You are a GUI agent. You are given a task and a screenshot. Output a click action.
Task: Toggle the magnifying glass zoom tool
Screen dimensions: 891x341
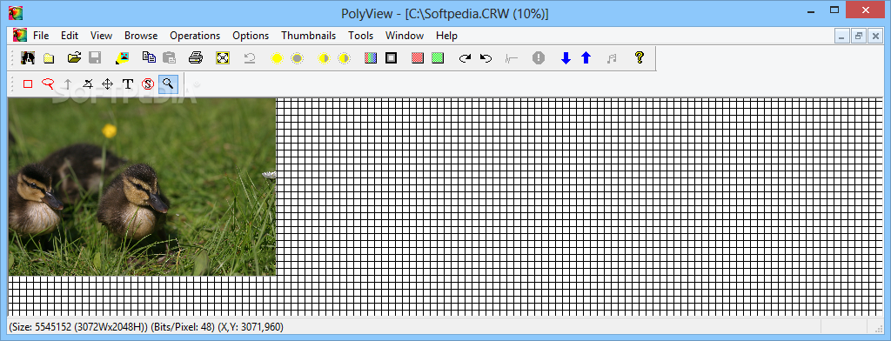point(168,84)
